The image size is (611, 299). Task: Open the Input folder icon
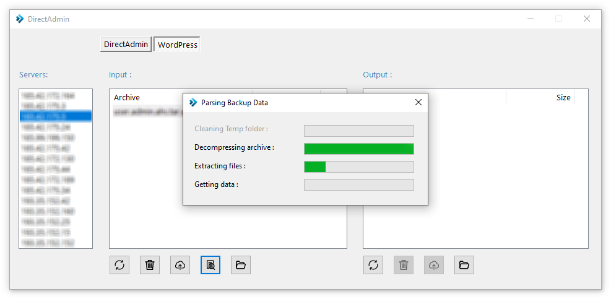241,265
